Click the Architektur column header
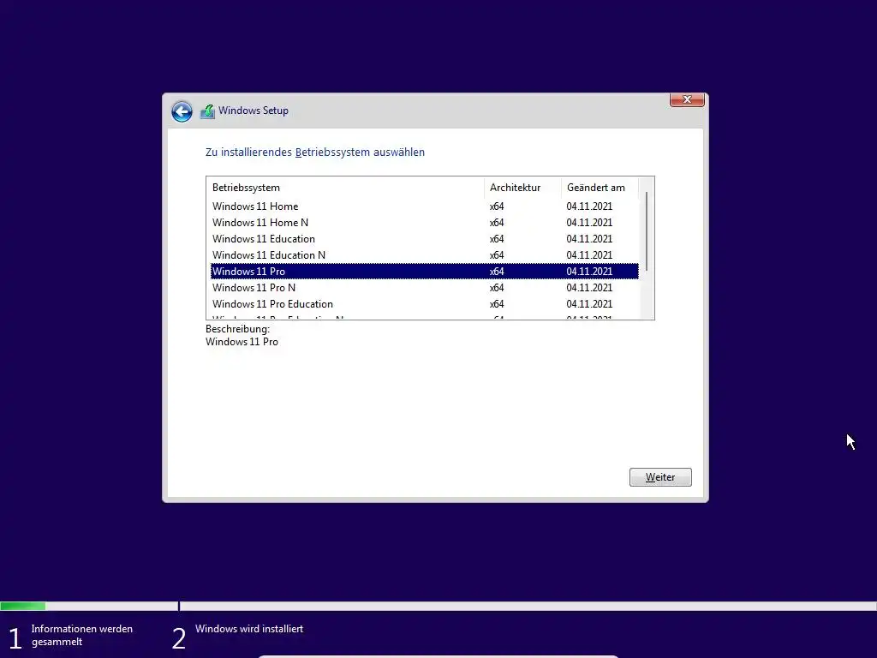 click(522, 188)
